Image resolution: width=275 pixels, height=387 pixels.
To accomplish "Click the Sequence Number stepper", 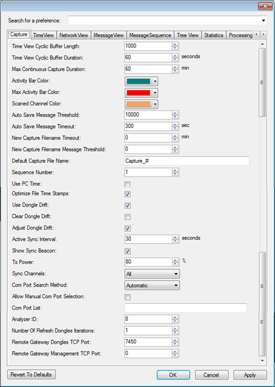I will (x=175, y=172).
